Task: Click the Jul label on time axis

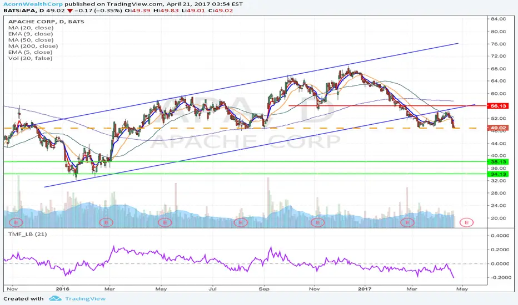Action: pyautogui.click(x=212, y=289)
